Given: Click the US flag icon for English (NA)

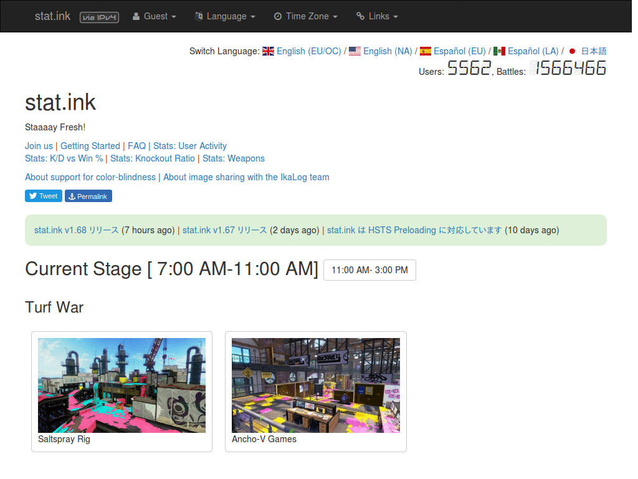Looking at the screenshot, I should (x=355, y=51).
